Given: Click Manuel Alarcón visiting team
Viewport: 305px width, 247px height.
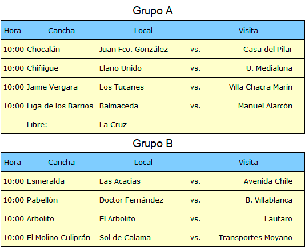Looking at the screenshot, I should pyautogui.click(x=266, y=106).
